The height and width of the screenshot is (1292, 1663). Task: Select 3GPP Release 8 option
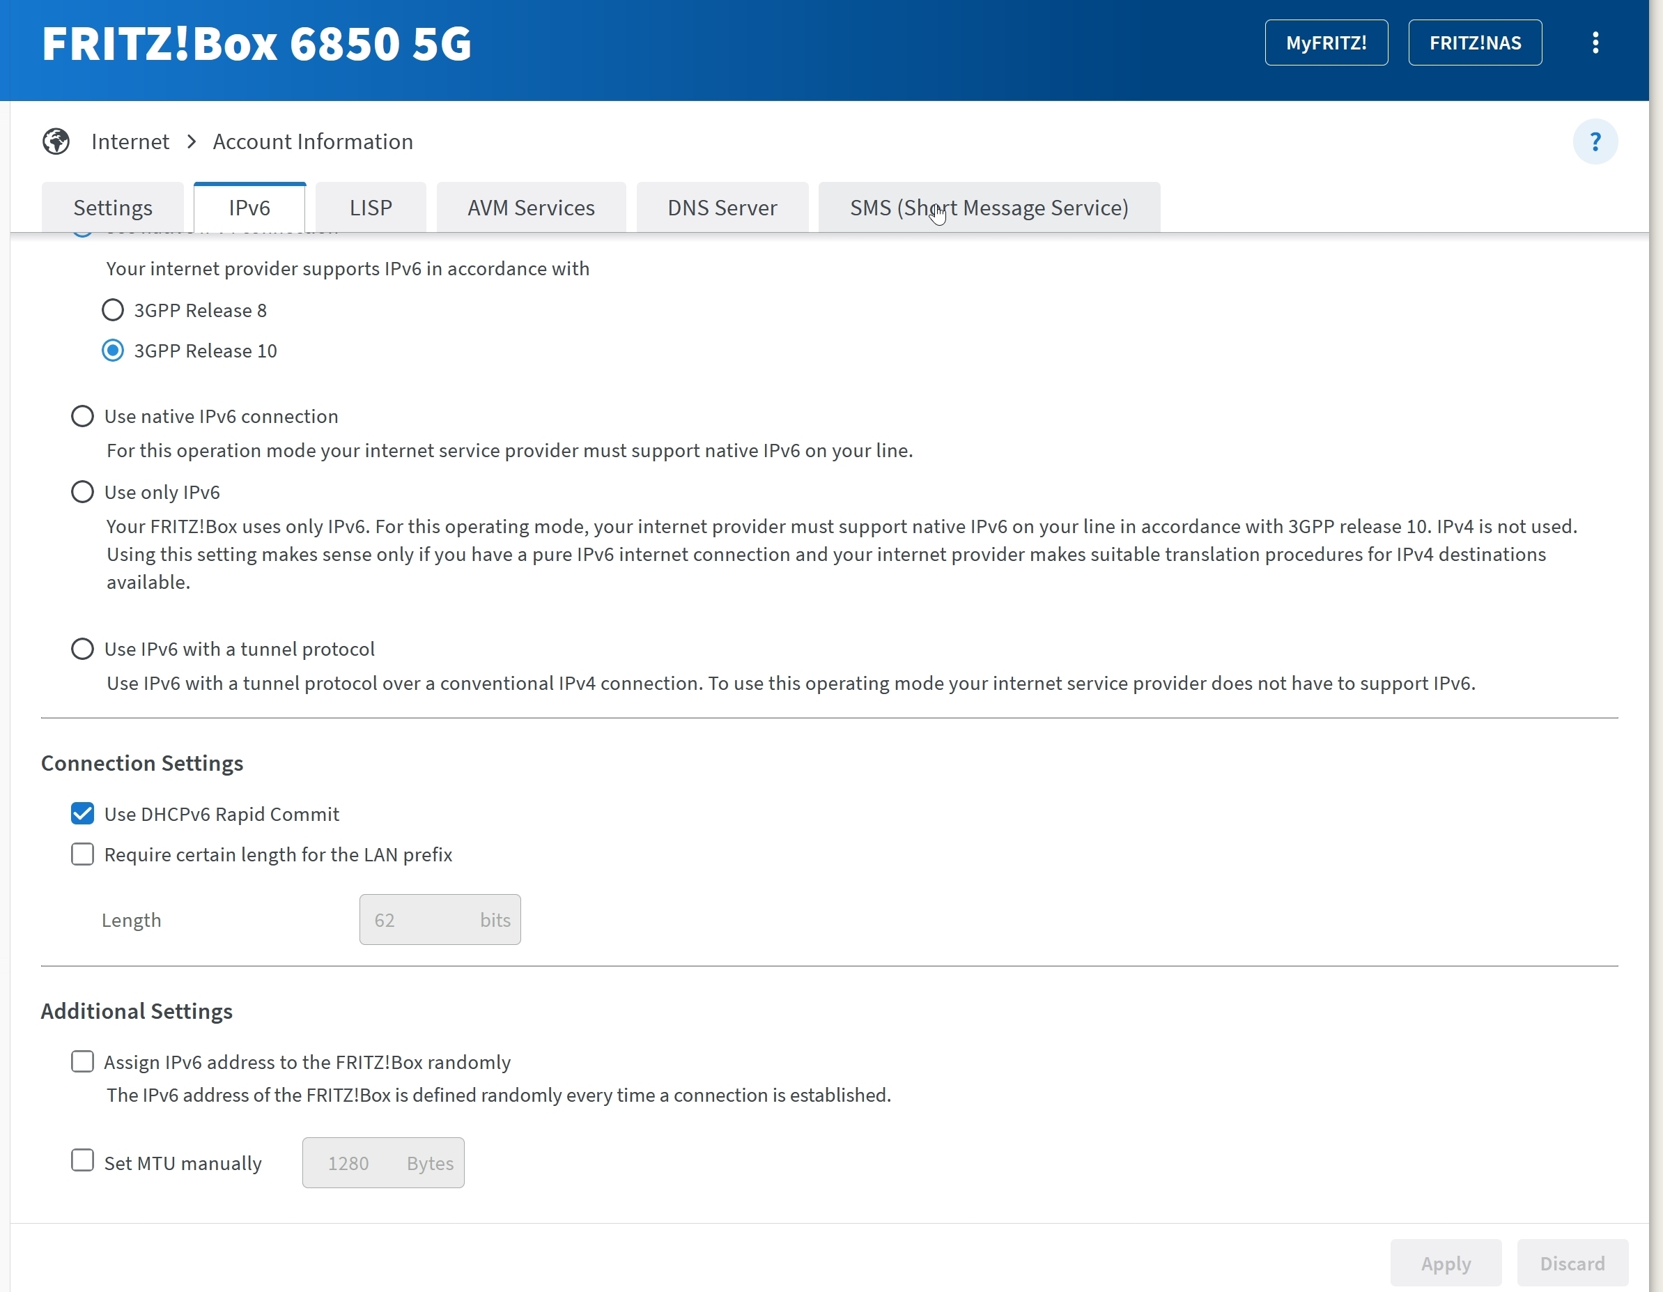tap(113, 310)
